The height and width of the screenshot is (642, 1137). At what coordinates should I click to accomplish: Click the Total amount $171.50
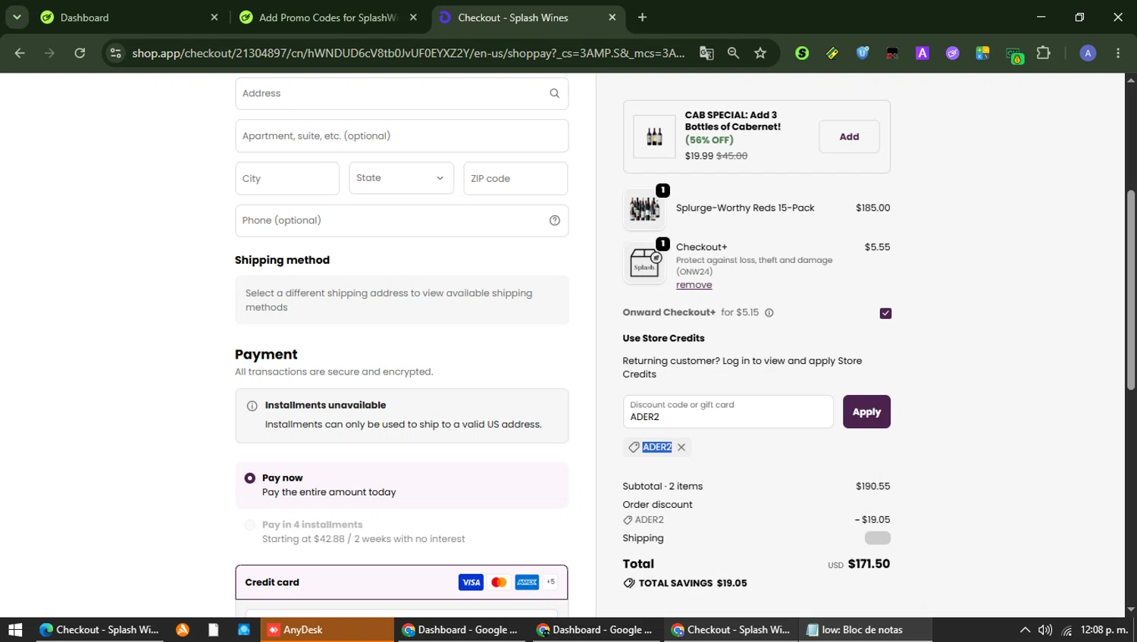[869, 564]
